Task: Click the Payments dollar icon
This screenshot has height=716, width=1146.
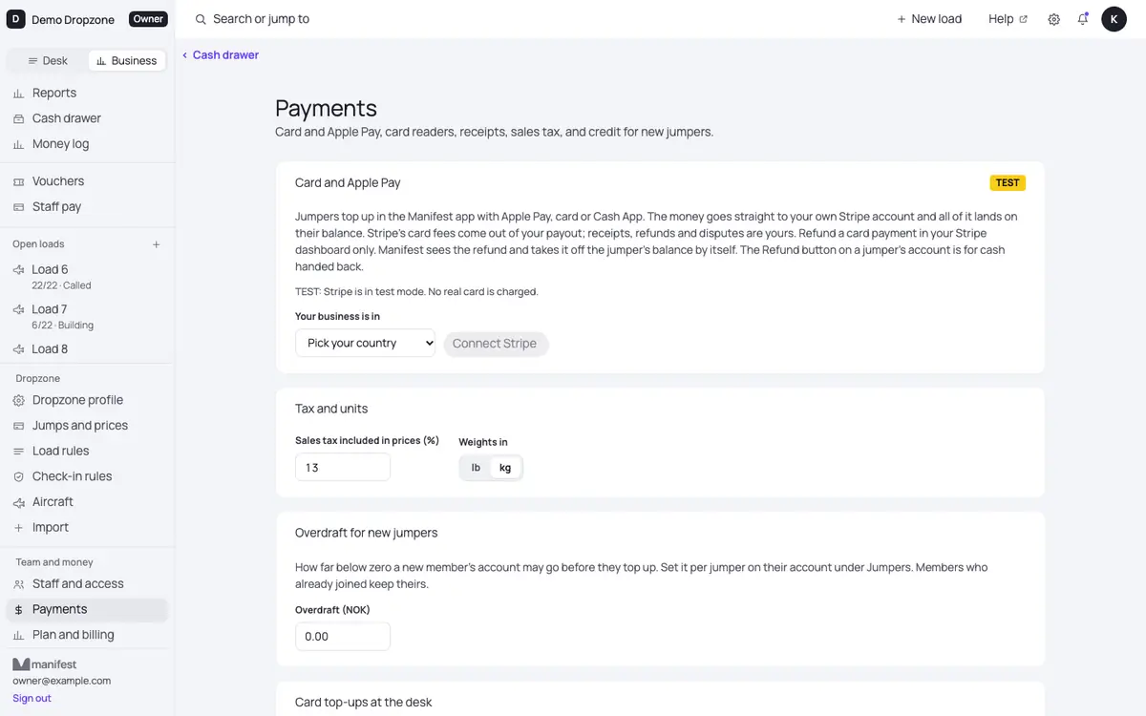Action: 18,610
